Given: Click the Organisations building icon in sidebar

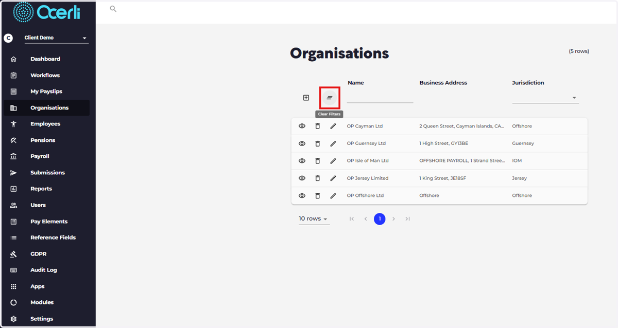Looking at the screenshot, I should (x=13, y=108).
